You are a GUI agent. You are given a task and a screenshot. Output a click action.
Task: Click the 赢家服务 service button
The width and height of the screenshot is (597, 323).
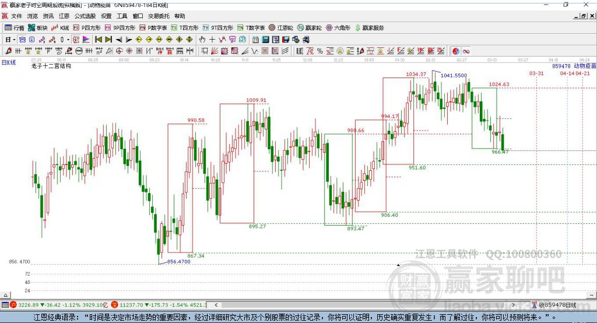[x=369, y=28]
